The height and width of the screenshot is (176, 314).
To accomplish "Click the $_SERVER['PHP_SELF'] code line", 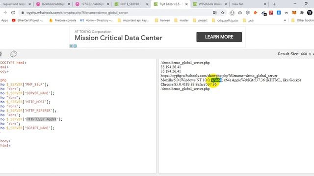I will (x=24, y=85).
